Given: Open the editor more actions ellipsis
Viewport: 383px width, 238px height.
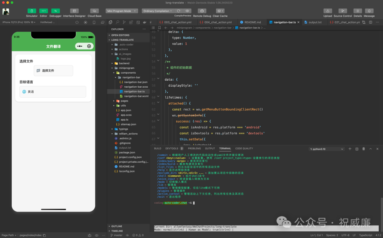Looking at the screenshot, I should click(x=377, y=22).
